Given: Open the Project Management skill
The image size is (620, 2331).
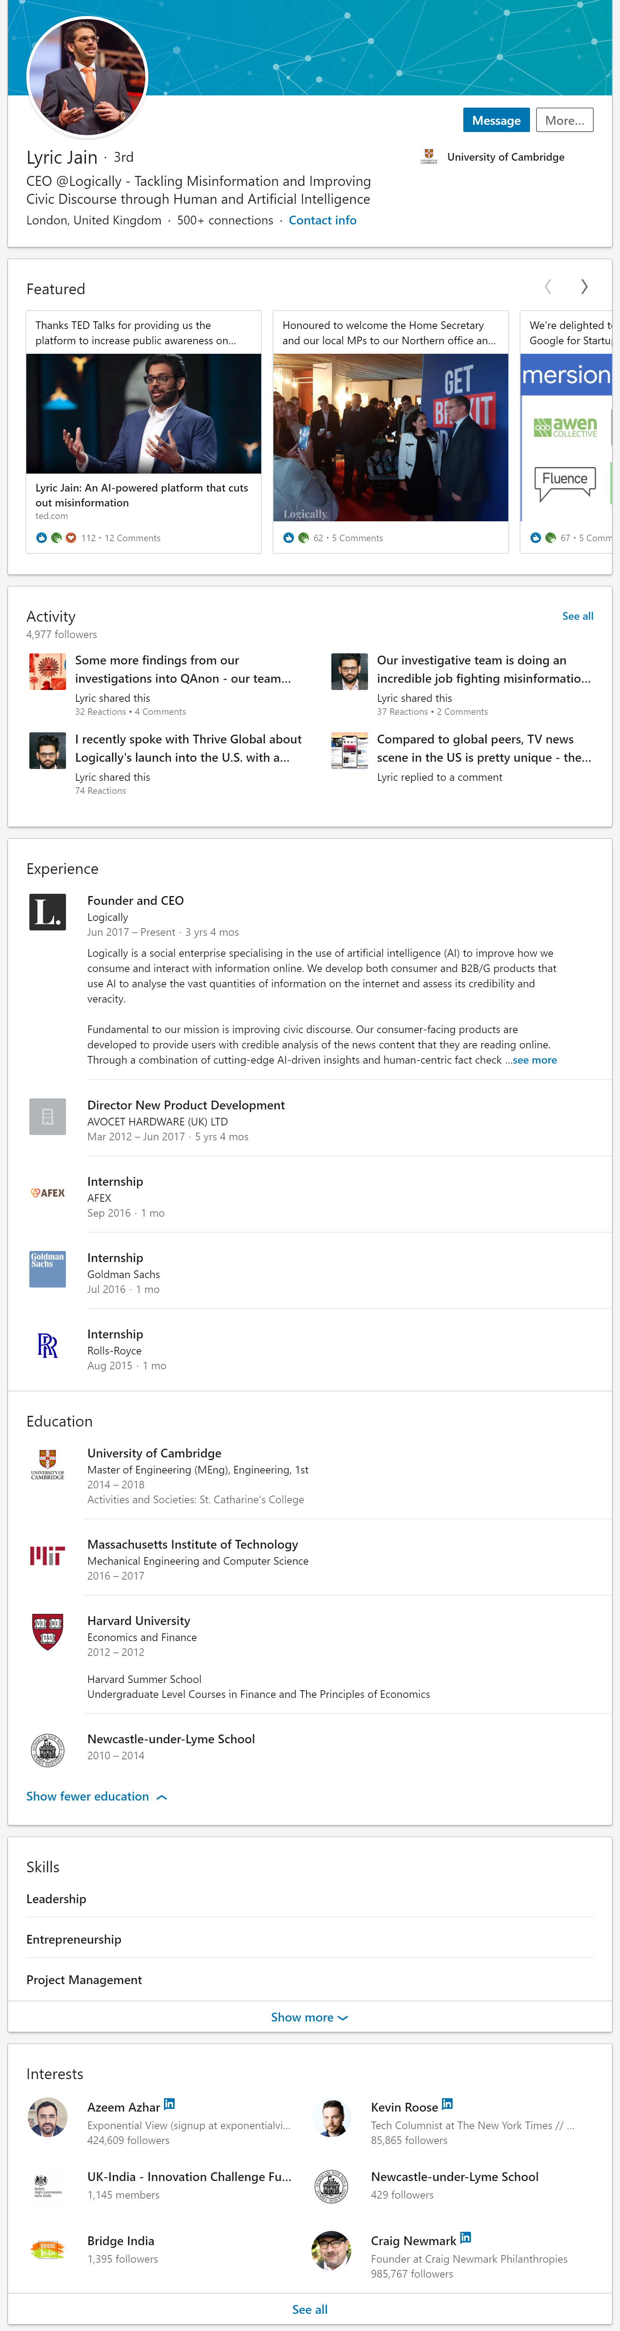Looking at the screenshot, I should coord(84,1980).
